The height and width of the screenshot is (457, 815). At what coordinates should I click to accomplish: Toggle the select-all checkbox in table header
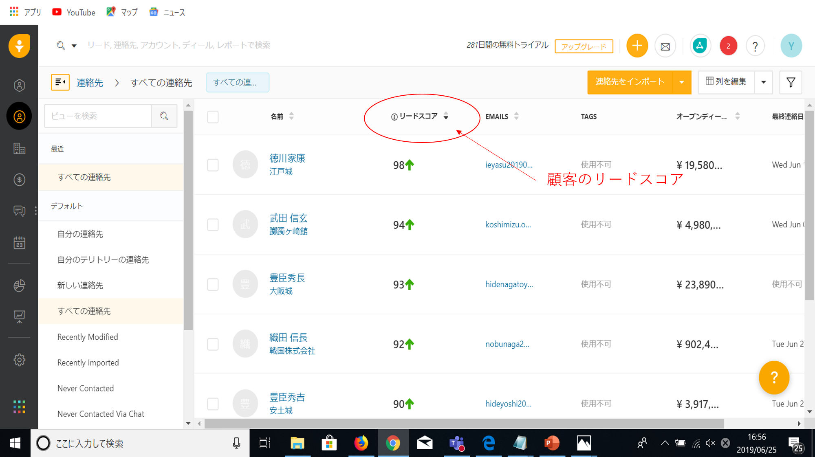tap(213, 117)
